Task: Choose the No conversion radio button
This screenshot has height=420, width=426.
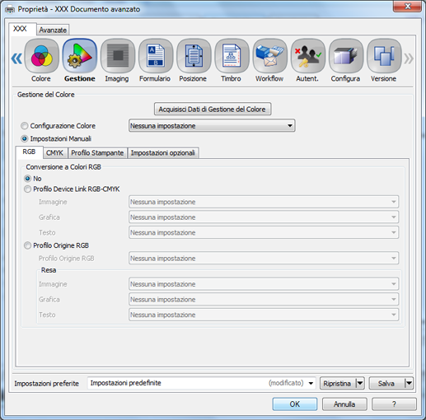Action: (27, 179)
